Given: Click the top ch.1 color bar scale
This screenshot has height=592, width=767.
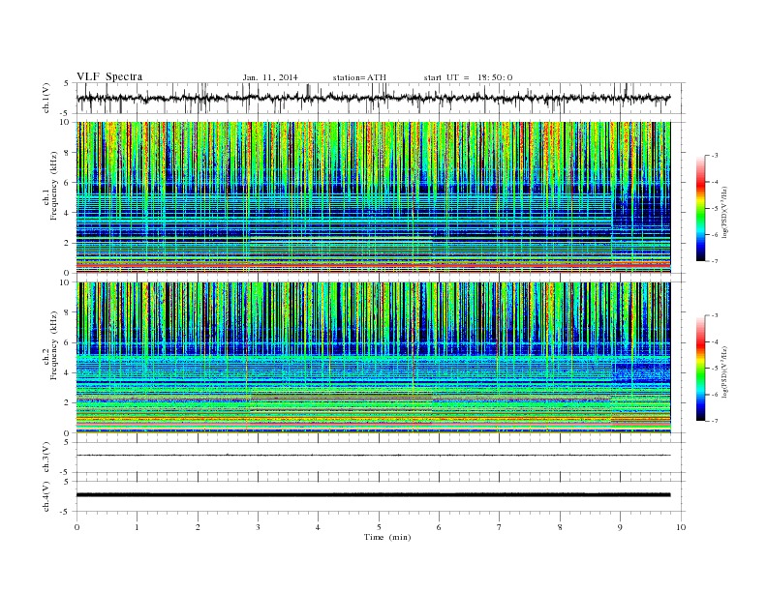Looking at the screenshot, I should (701, 208).
